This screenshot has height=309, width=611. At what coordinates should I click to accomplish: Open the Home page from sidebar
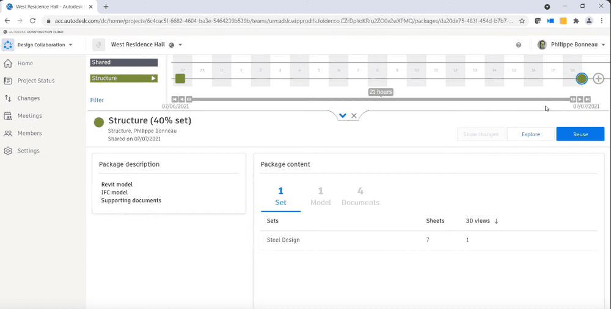25,64
